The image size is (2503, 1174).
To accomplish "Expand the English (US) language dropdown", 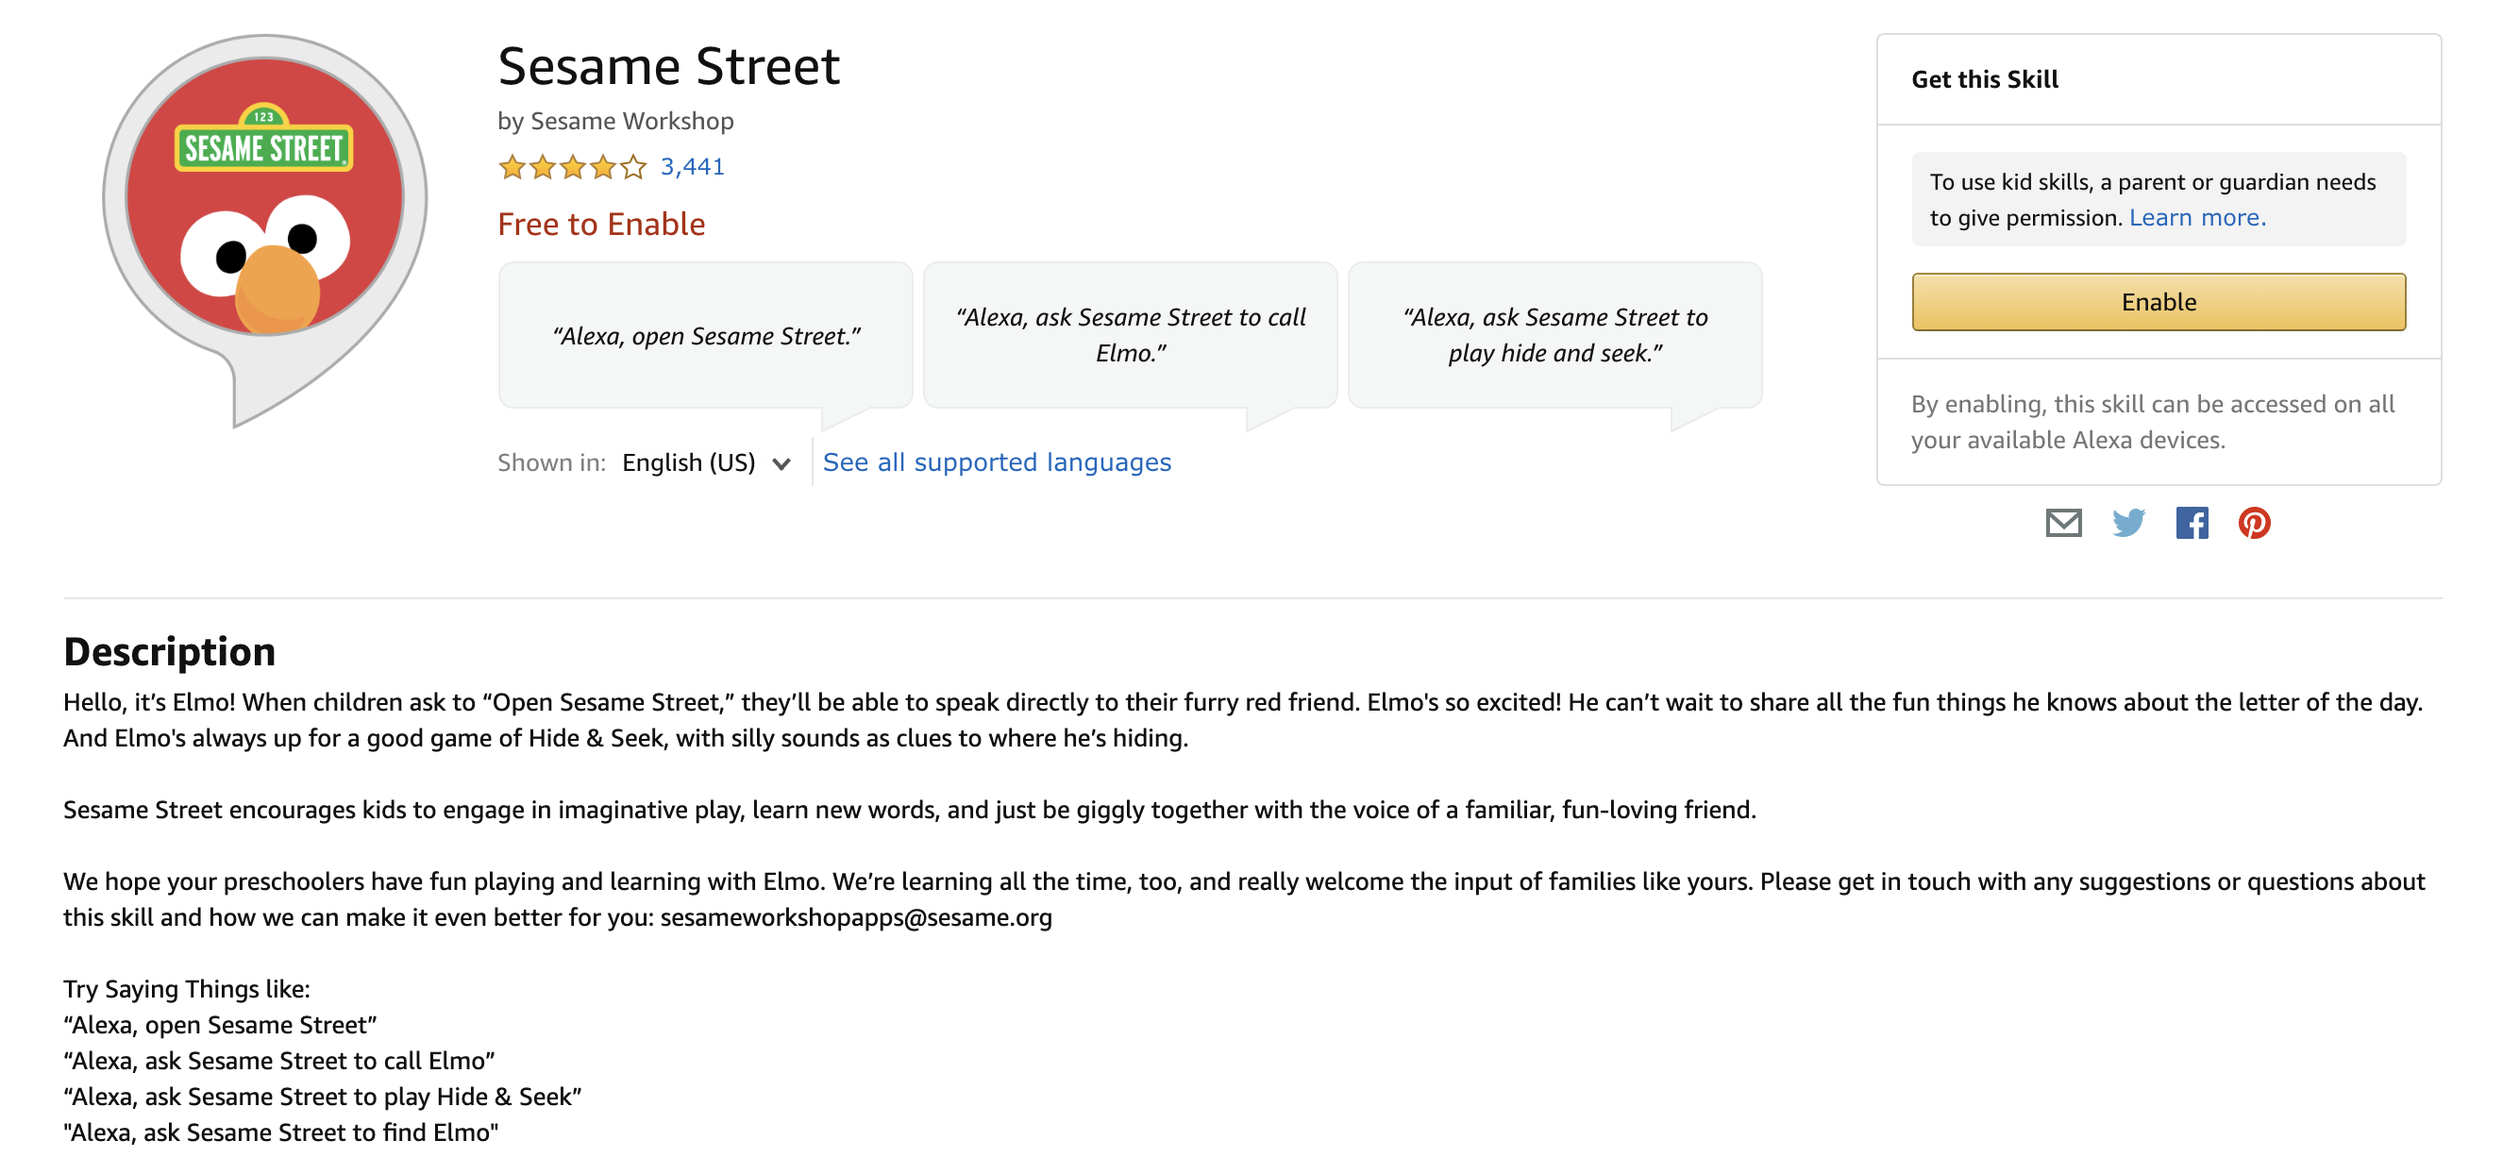I will (x=706, y=462).
